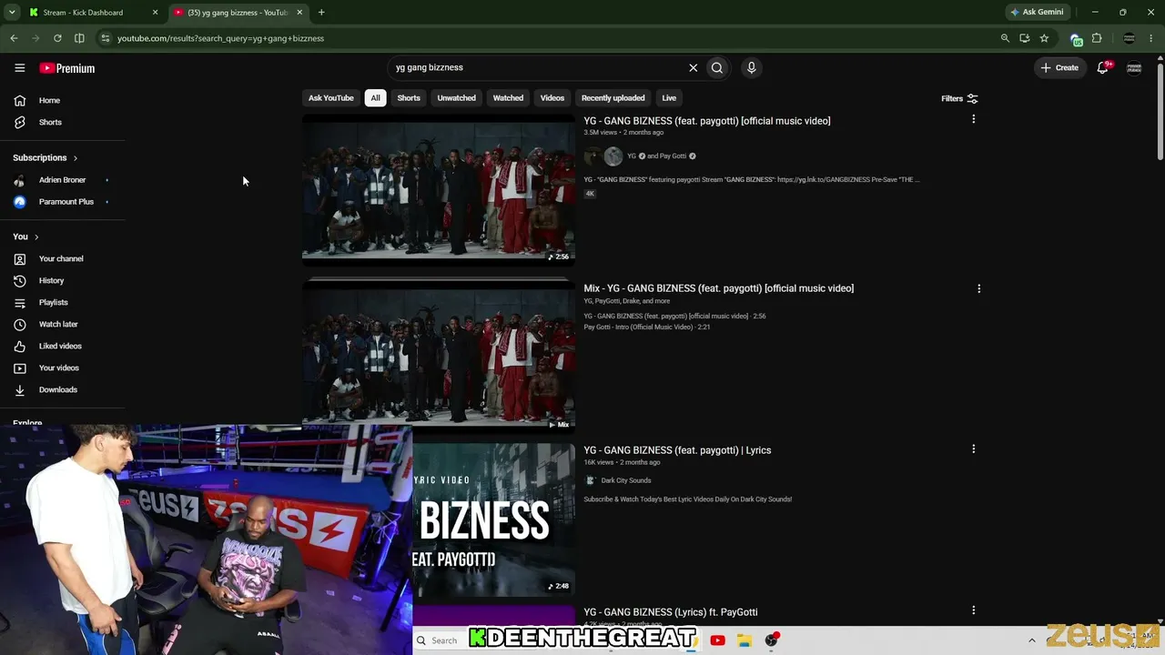The image size is (1165, 655).
Task: Open Playlists in the sidebar
Action: tap(53, 302)
